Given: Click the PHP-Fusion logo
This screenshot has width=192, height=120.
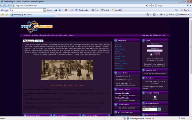Looking at the screenshot, I should coord(36,27).
